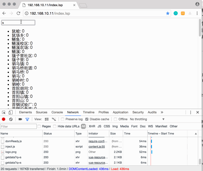This screenshot has width=203, height=171.
Task: Filter requests by XHR type
Action: tap(92, 126)
